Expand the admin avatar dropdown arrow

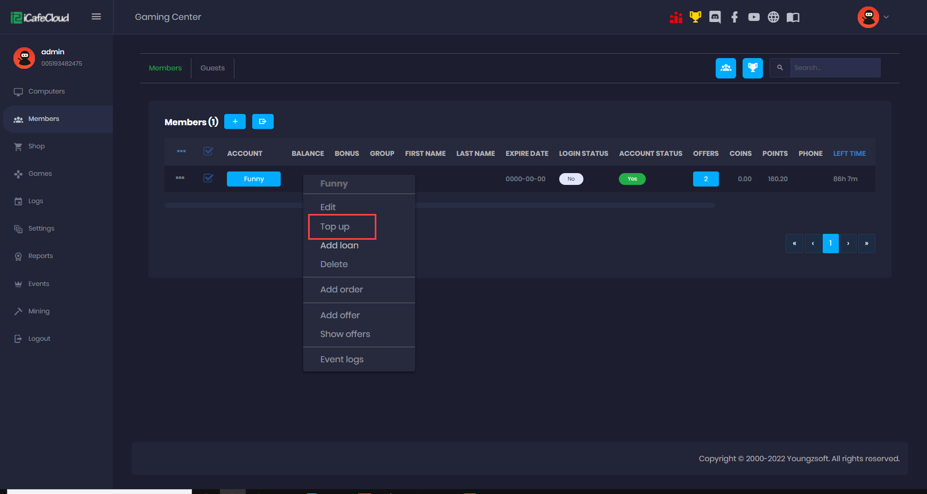click(886, 17)
